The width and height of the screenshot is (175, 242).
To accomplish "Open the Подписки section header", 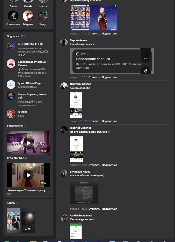I will tap(13, 36).
